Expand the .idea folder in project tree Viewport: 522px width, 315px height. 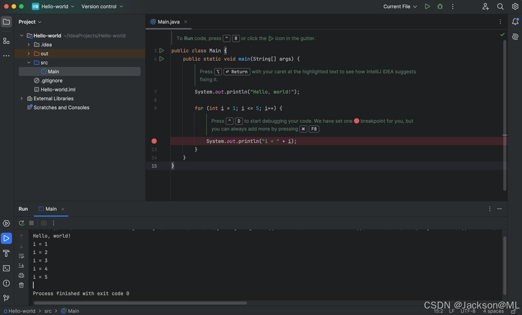tap(29, 45)
